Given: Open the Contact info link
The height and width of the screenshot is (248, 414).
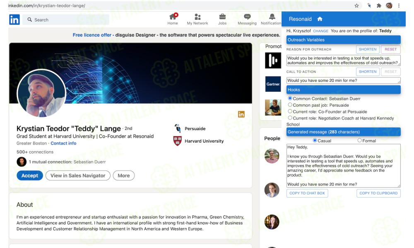Looking at the screenshot, I should tap(63, 143).
